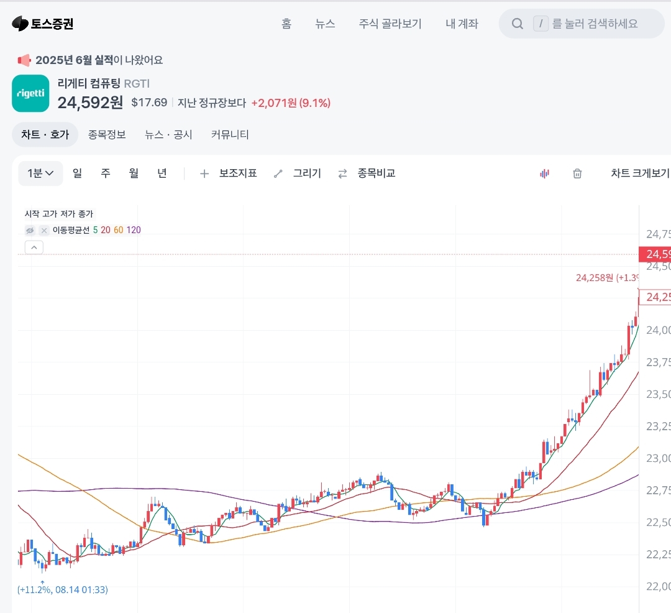Open the 그리기 drawing tools
The height and width of the screenshot is (613, 671).
point(298,173)
